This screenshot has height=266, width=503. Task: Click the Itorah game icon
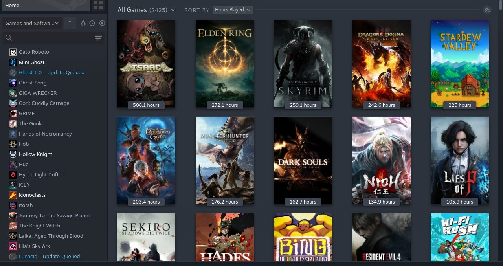coord(13,205)
